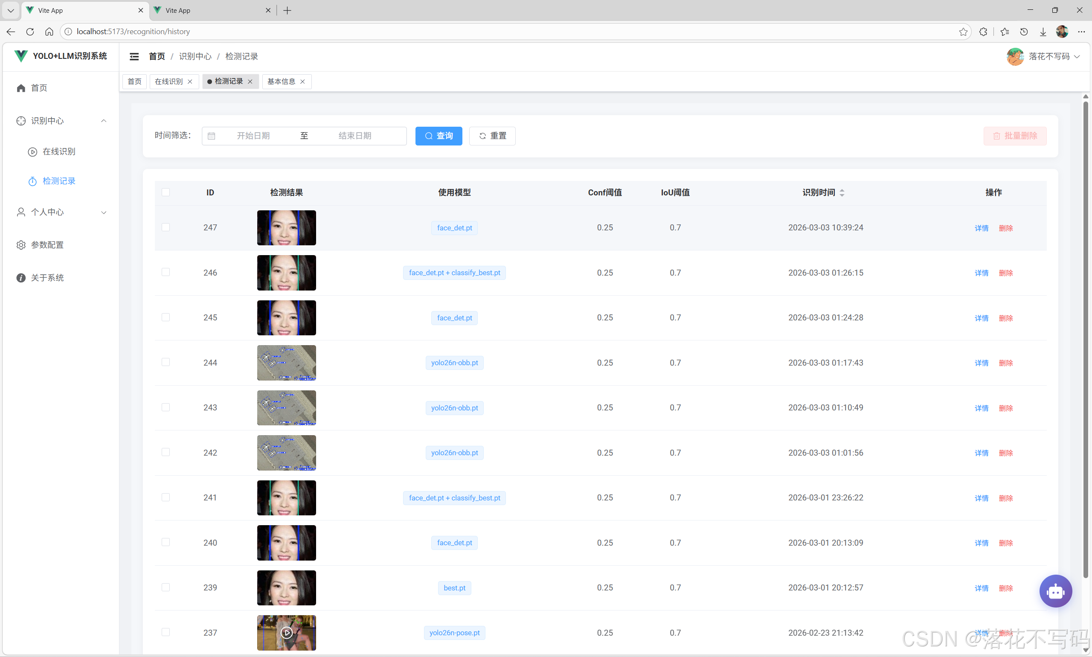This screenshot has width=1092, height=657.
Task: Click the sidebar collapse hamburger icon
Action: tap(134, 56)
